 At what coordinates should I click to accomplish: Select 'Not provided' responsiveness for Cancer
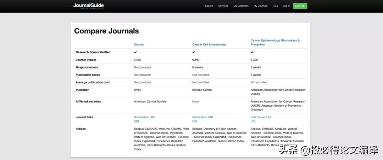tap(142, 67)
